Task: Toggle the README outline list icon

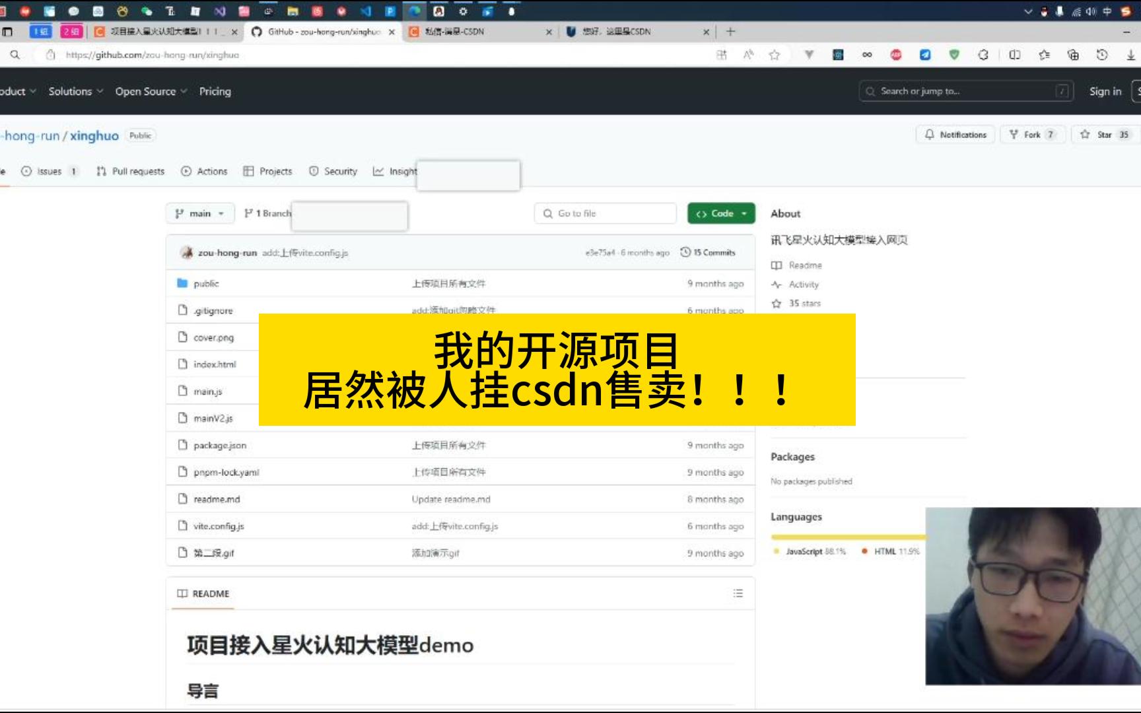Action: point(738,593)
